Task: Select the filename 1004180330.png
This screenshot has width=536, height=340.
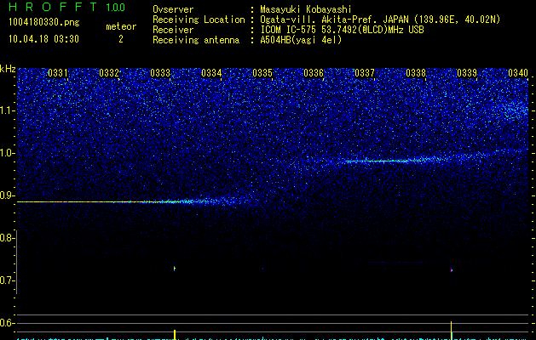Action: (44, 22)
